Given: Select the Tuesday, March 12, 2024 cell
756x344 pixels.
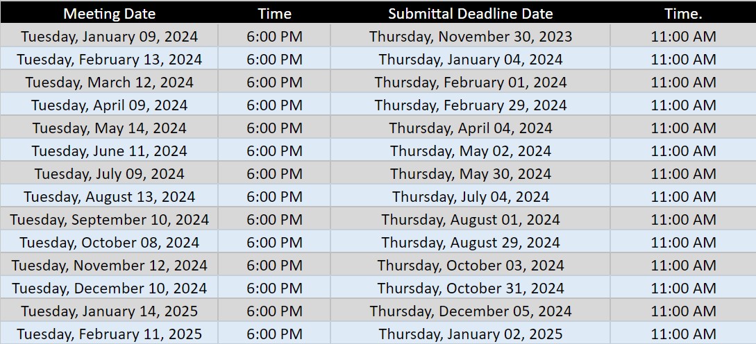Looking at the screenshot, I should 109,83.
